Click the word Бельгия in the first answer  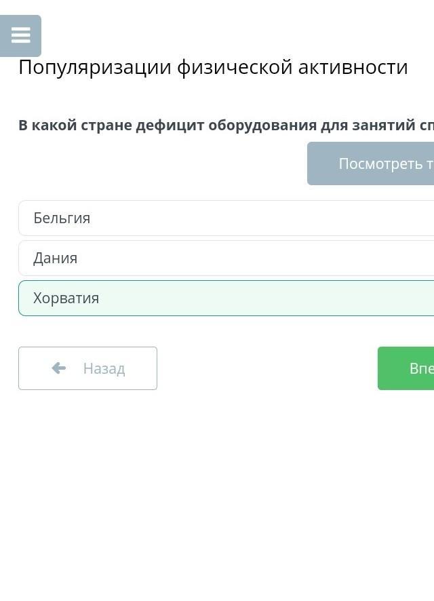[x=62, y=218]
